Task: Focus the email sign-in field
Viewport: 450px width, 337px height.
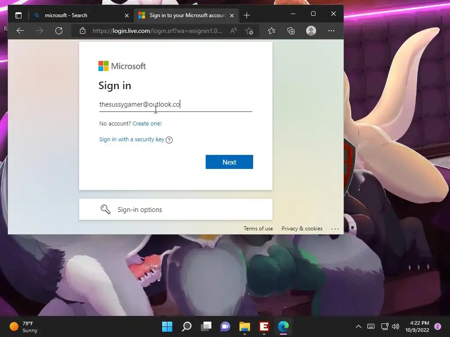Action: pyautogui.click(x=176, y=104)
